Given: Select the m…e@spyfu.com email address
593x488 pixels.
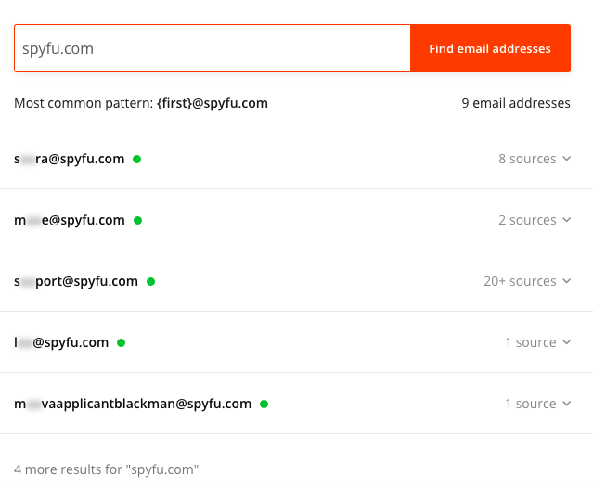Looking at the screenshot, I should (x=70, y=220).
